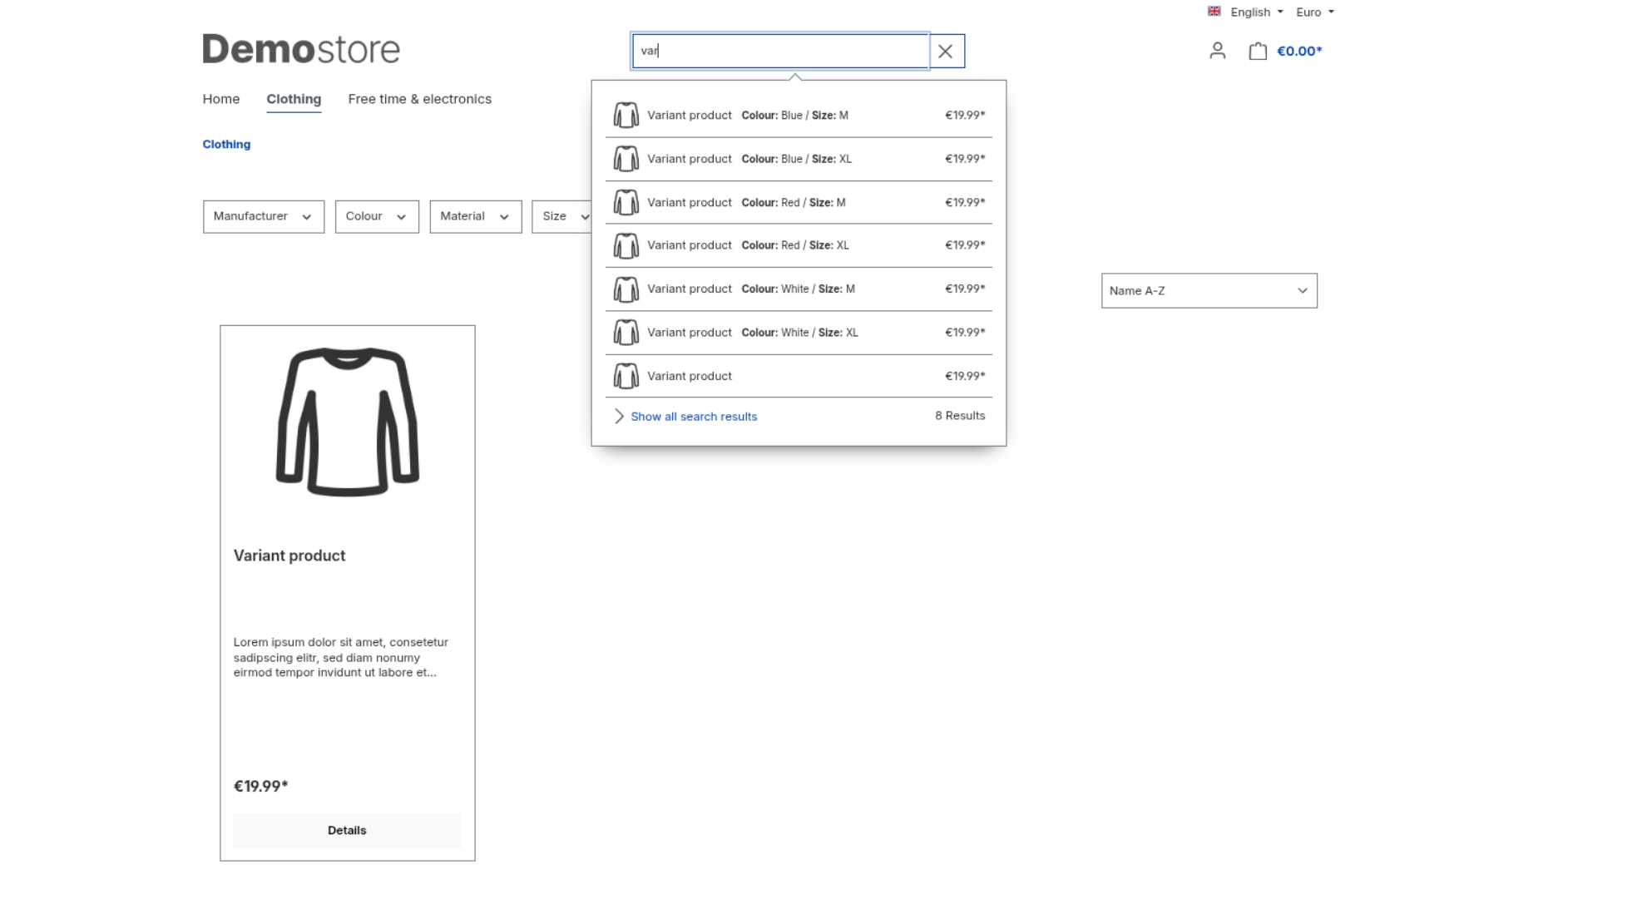Open the Variant product card title
The height and width of the screenshot is (904, 1652).
pyautogui.click(x=289, y=556)
